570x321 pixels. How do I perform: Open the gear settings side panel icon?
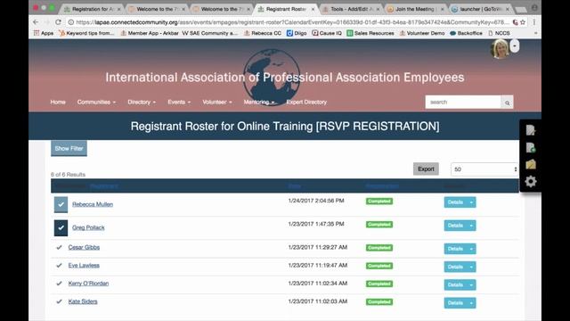[531, 181]
